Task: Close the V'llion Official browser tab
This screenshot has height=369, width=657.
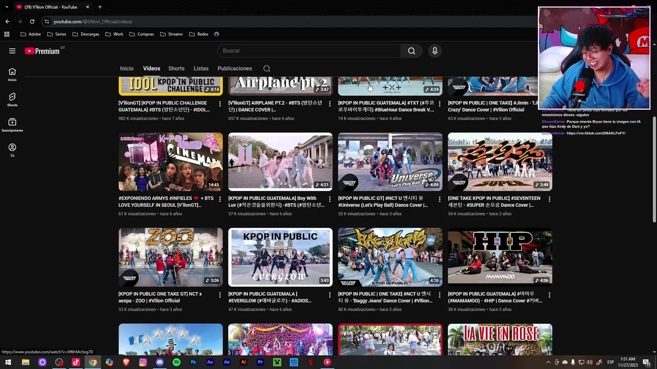Action: click(87, 7)
